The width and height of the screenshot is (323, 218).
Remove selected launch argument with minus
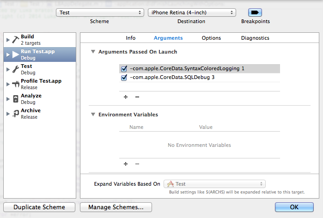pos(137,97)
